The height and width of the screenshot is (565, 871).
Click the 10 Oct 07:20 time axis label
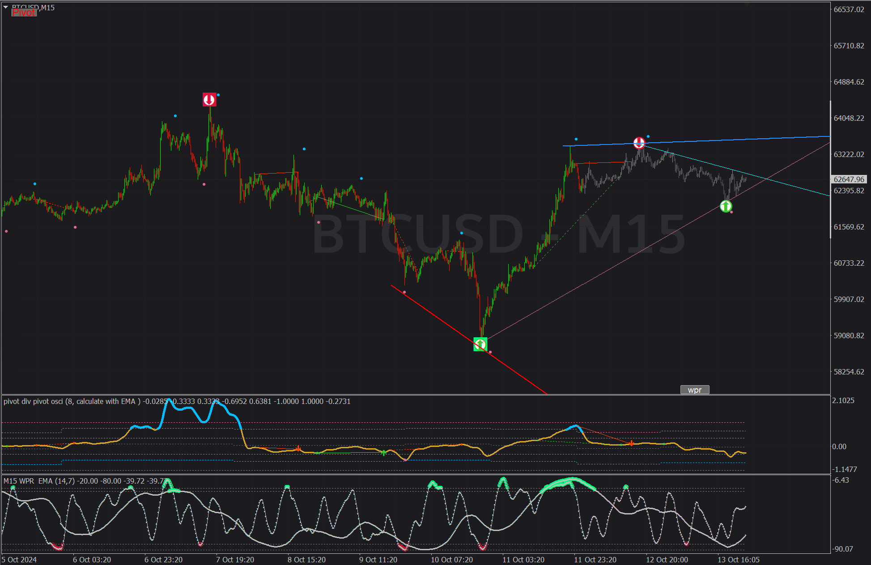[x=451, y=560]
